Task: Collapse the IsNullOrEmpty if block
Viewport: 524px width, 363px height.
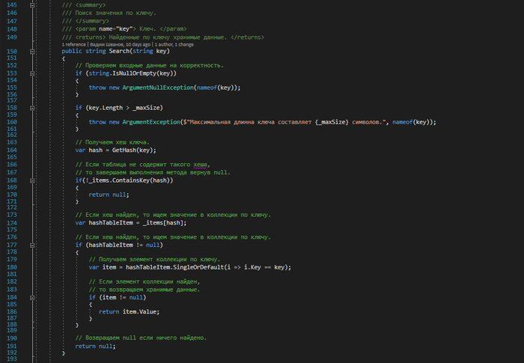Action: click(32, 73)
